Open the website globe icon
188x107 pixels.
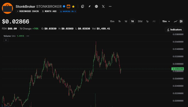coord(96,6)
